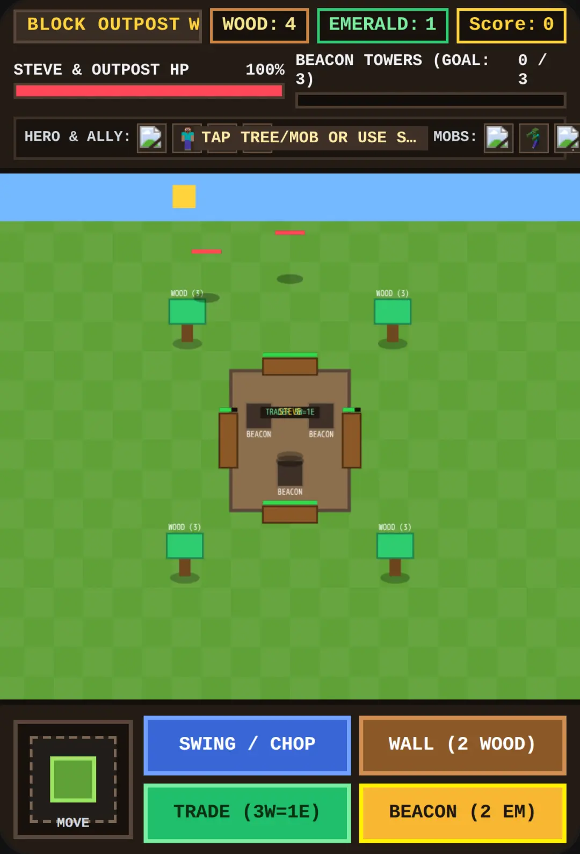Screen dimensions: 580x854
Task: Click the Steve & Outpost HP red bar
Action: point(149,91)
